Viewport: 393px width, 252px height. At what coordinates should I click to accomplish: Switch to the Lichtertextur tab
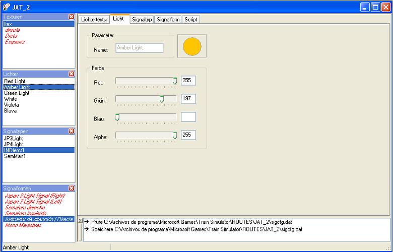94,20
